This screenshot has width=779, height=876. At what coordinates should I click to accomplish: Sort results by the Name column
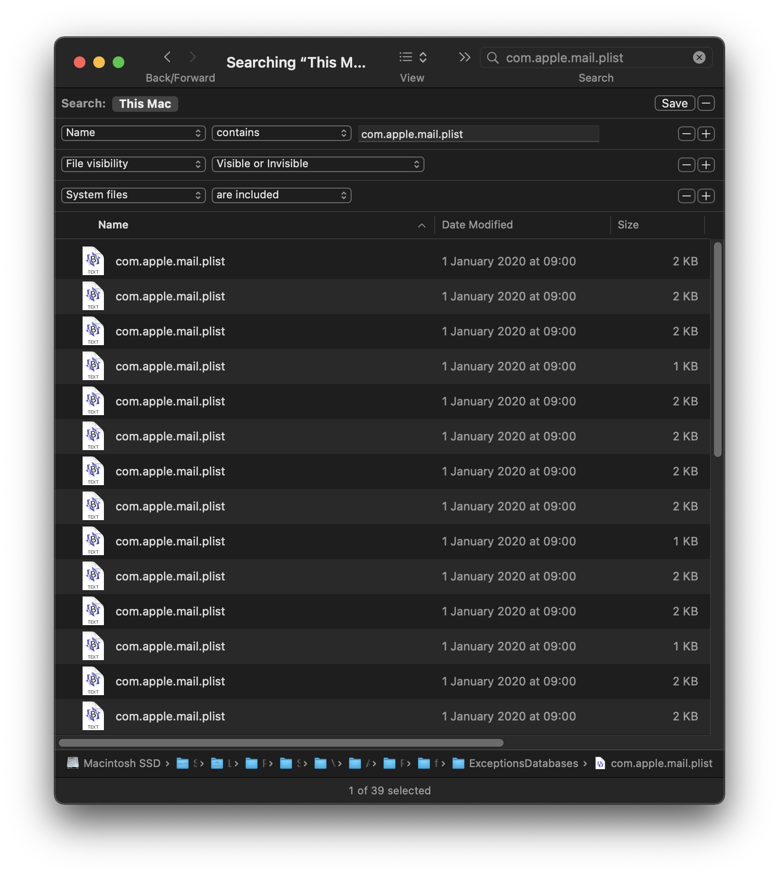pos(113,225)
